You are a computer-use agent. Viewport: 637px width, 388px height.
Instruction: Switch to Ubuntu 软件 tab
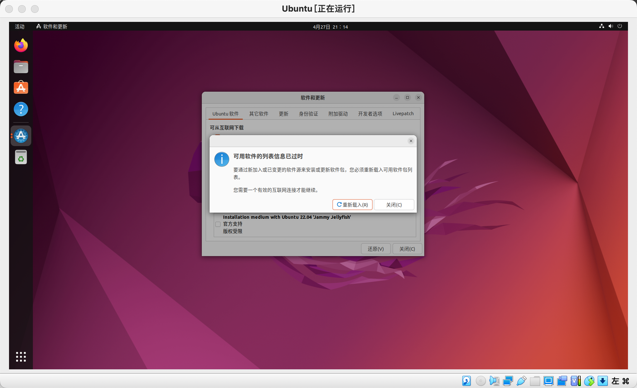[225, 114]
